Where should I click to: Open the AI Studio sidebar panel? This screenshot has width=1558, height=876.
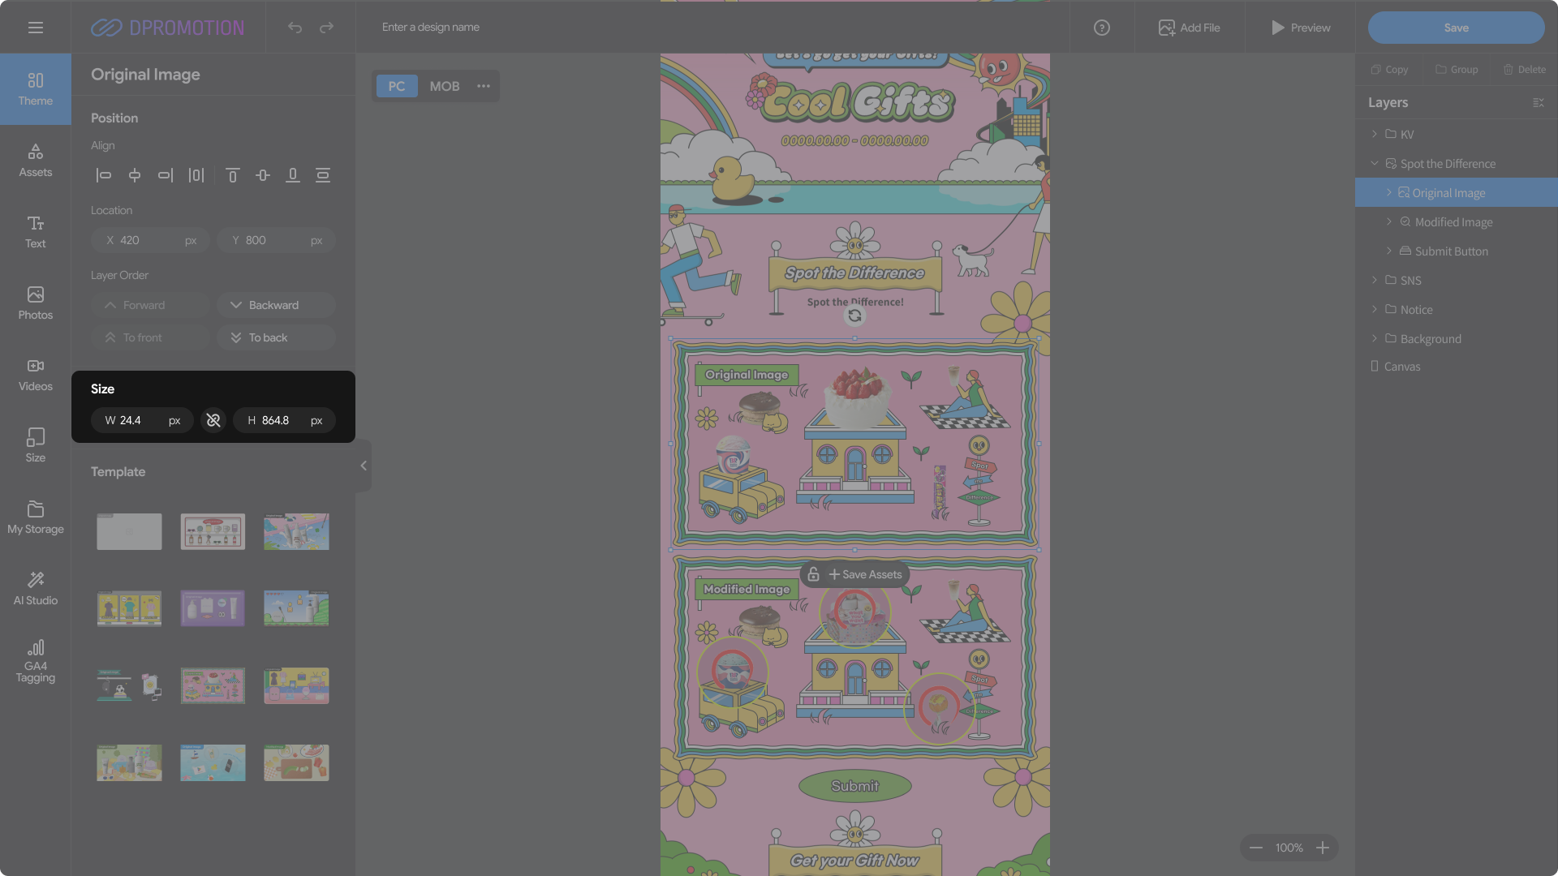pyautogui.click(x=36, y=588)
